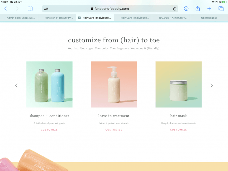Customize the leave-in treatment

click(114, 130)
